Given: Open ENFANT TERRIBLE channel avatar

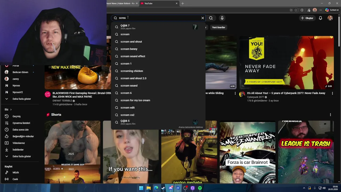Looking at the screenshot, I should click(x=47, y=94).
